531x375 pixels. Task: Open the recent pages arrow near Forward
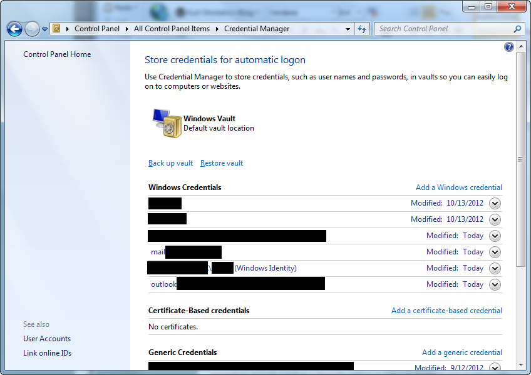tap(44, 29)
